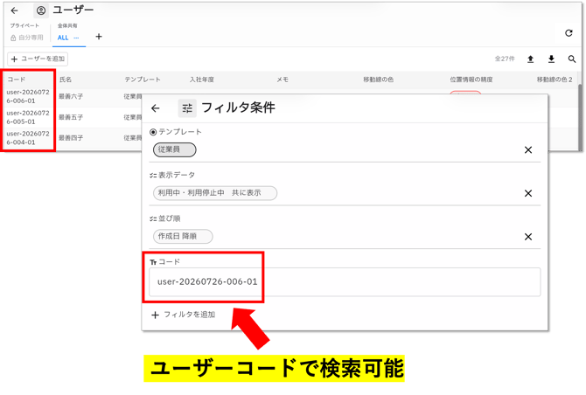The image size is (586, 395).
Task: Open the 作成日 降順 sort chip
Action: click(x=183, y=236)
